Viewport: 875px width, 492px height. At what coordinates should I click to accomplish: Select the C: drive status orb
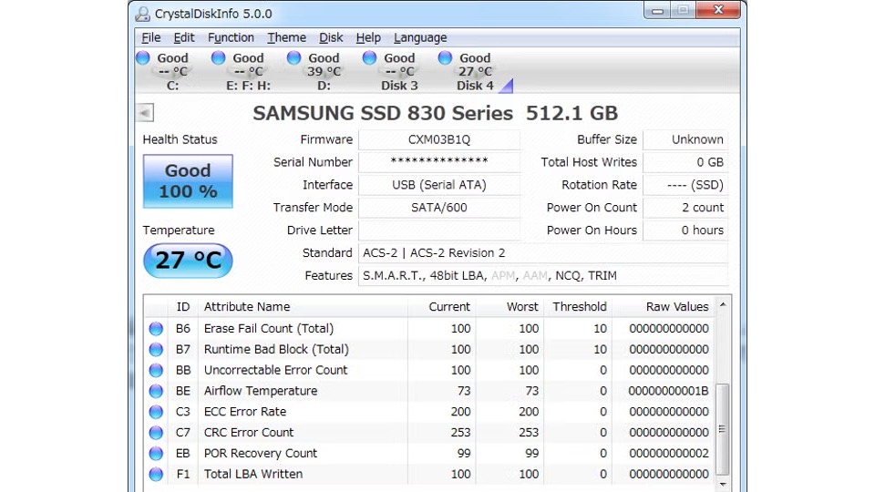[x=143, y=58]
